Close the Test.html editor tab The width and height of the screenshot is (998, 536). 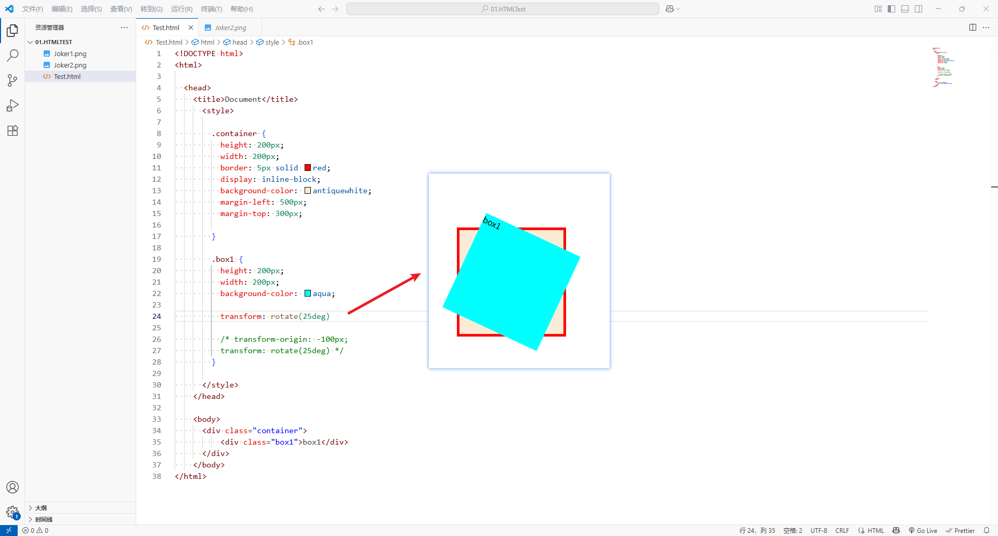coord(191,28)
